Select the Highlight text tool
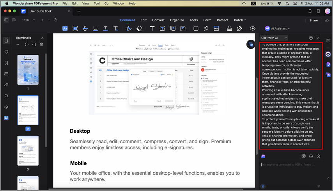The image size is (333, 191). [x=65, y=28]
